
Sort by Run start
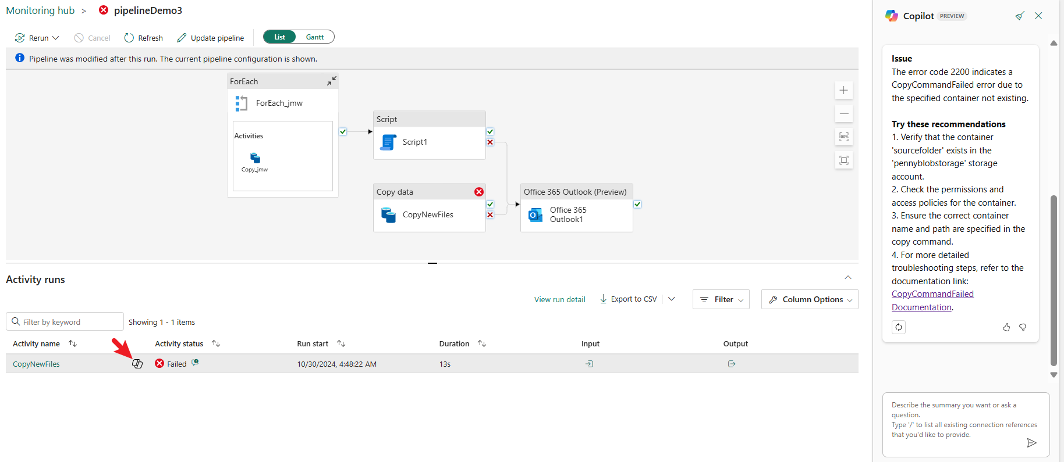[341, 343]
